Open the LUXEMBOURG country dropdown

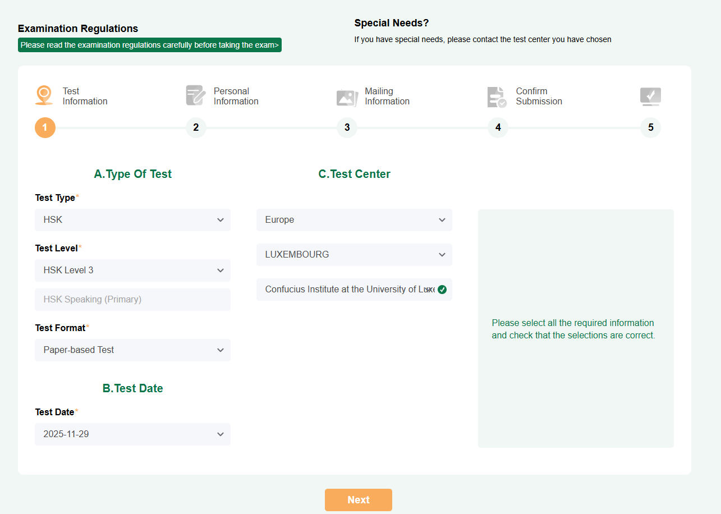point(354,255)
